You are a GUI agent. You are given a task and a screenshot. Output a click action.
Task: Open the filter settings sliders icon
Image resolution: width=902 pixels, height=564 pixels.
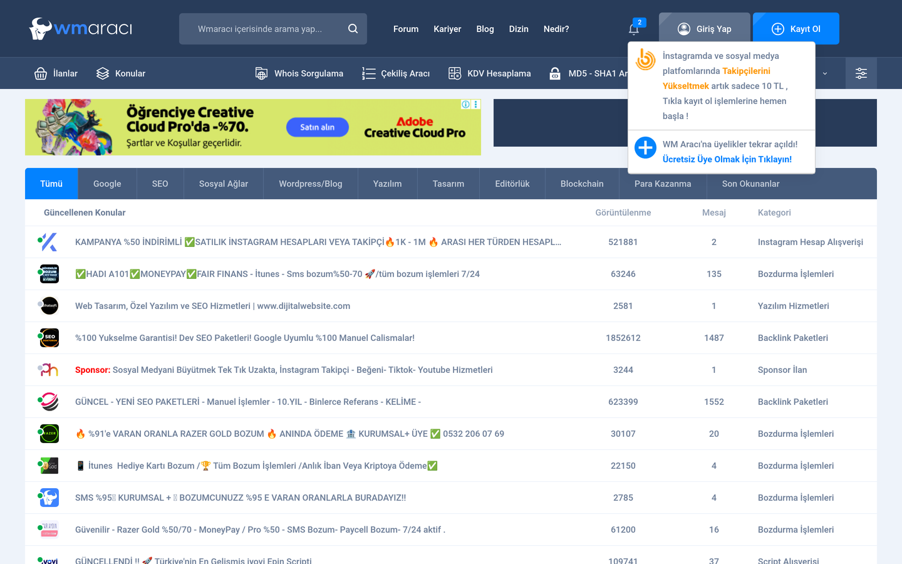(x=861, y=73)
